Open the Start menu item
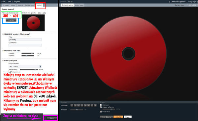This screenshot has width=198, height=121. coord(3,2)
